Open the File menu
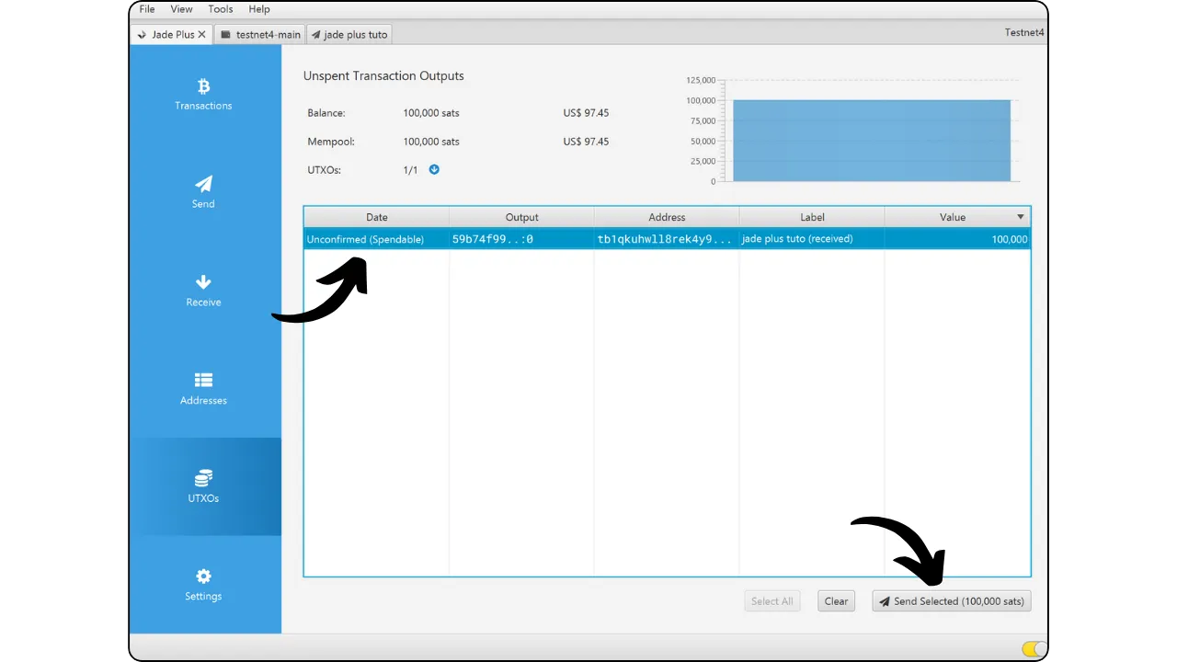The width and height of the screenshot is (1177, 662). coord(147,9)
